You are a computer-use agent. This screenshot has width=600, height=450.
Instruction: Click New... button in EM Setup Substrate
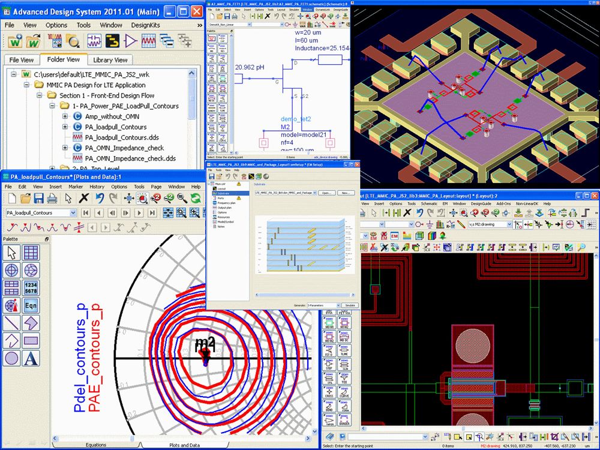tap(346, 193)
